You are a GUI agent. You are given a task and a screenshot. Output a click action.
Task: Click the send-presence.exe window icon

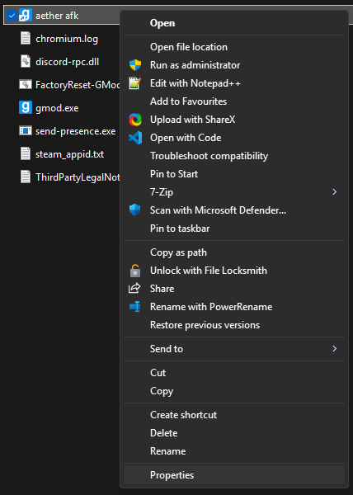click(26, 130)
